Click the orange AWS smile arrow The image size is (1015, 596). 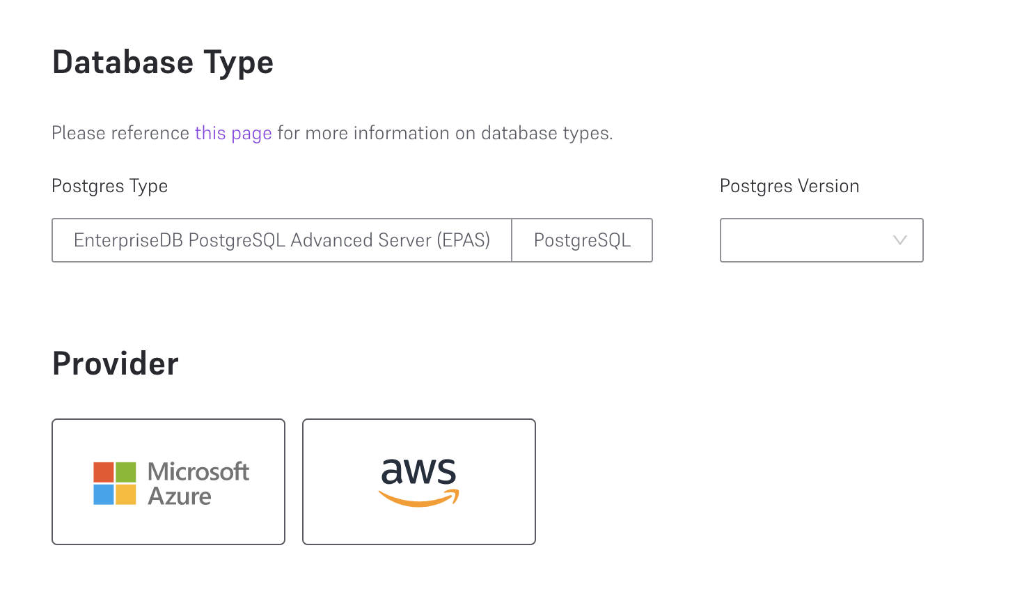click(419, 499)
